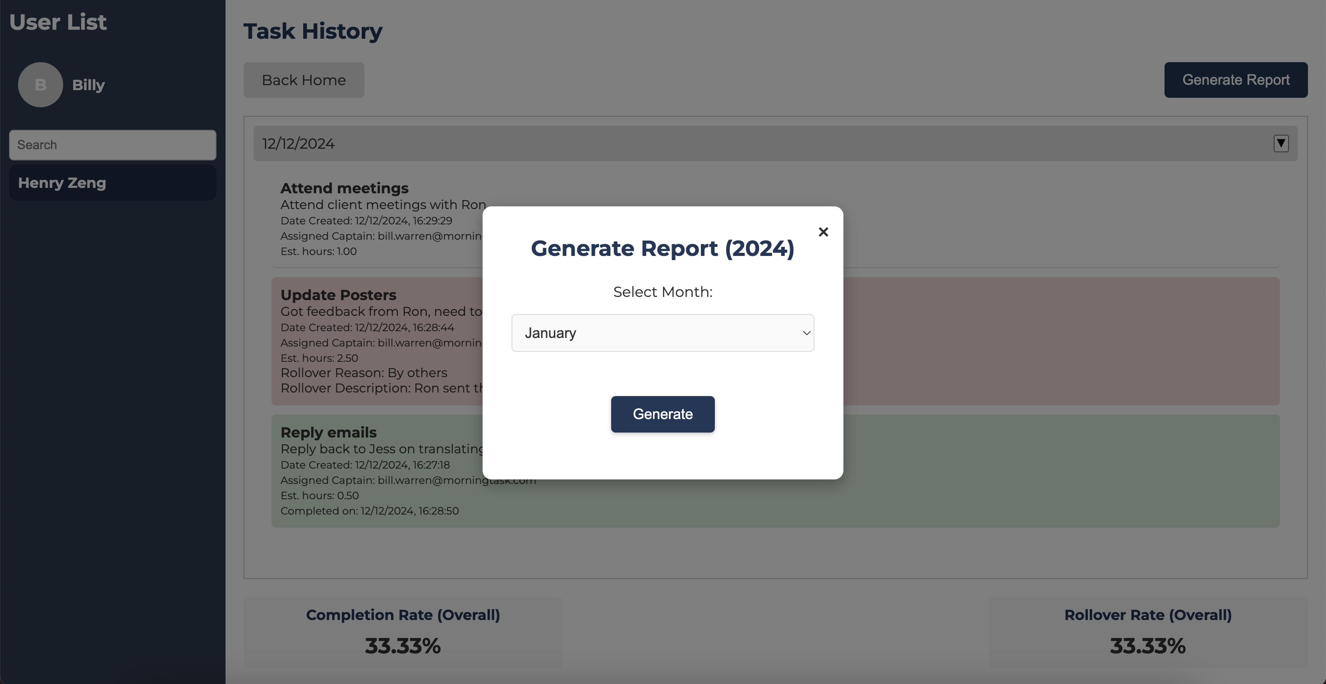The image size is (1326, 684).
Task: Click the Completion Rate (Overall) card
Action: click(x=402, y=632)
